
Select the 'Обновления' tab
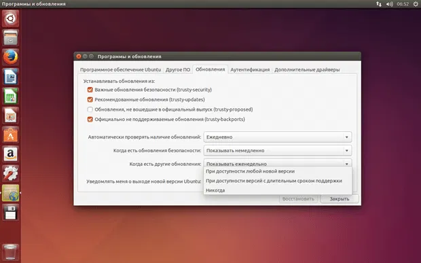[x=210, y=69]
